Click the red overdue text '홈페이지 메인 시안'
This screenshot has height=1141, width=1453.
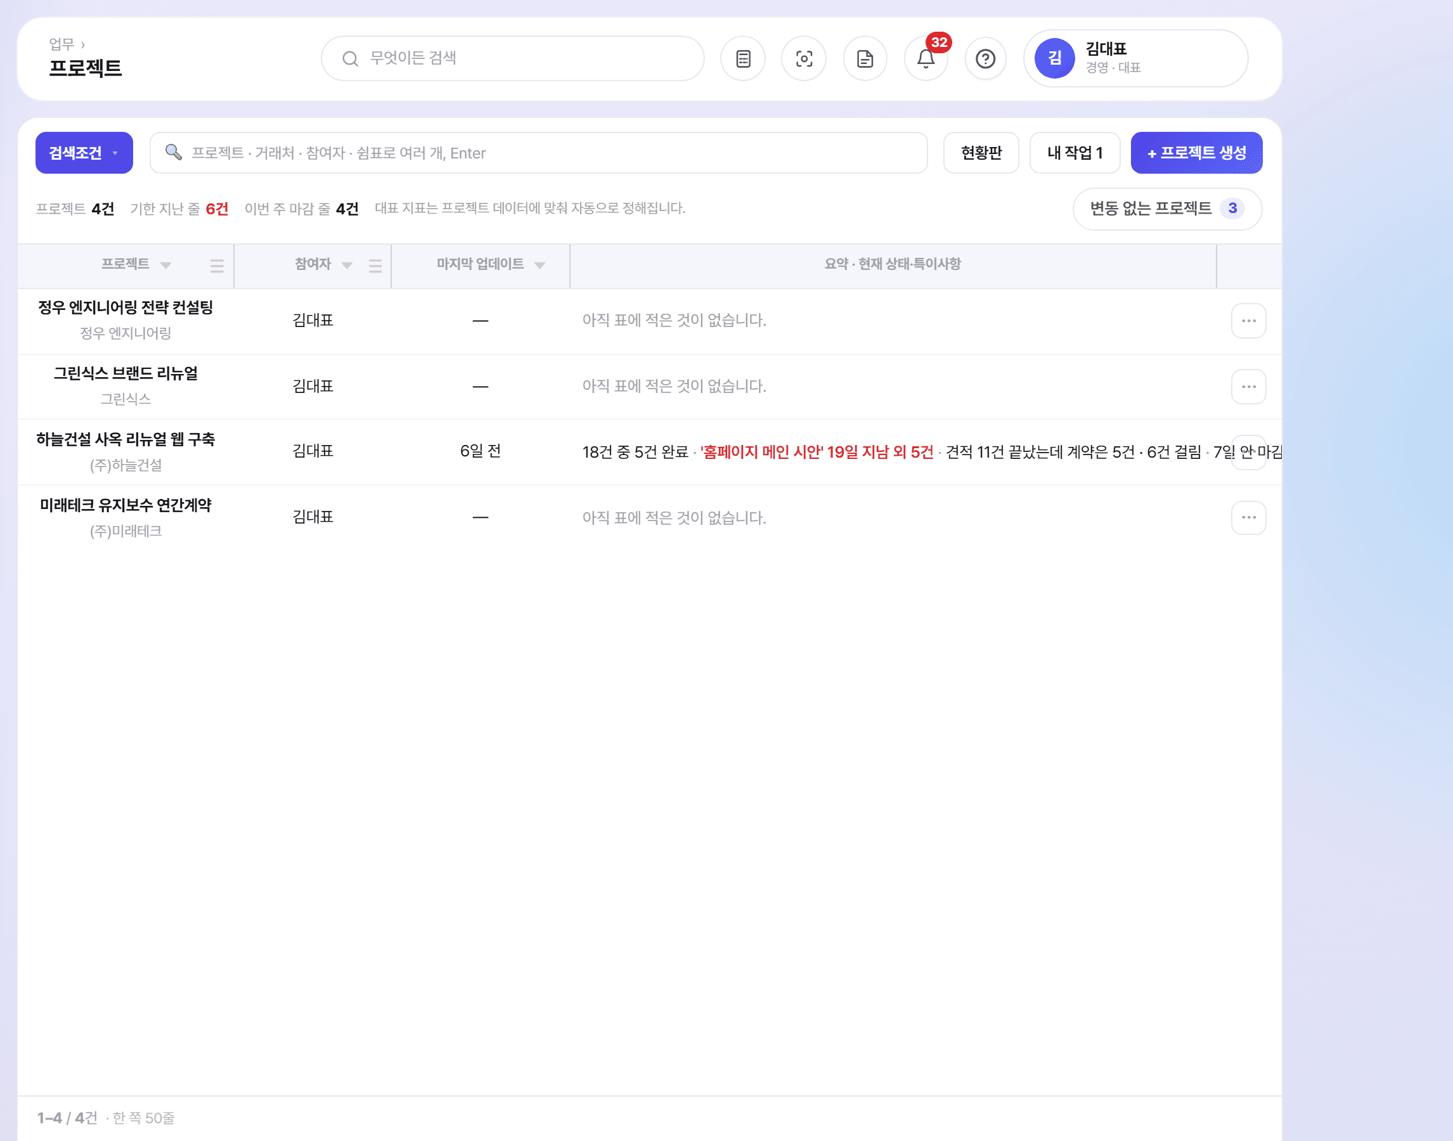click(817, 452)
